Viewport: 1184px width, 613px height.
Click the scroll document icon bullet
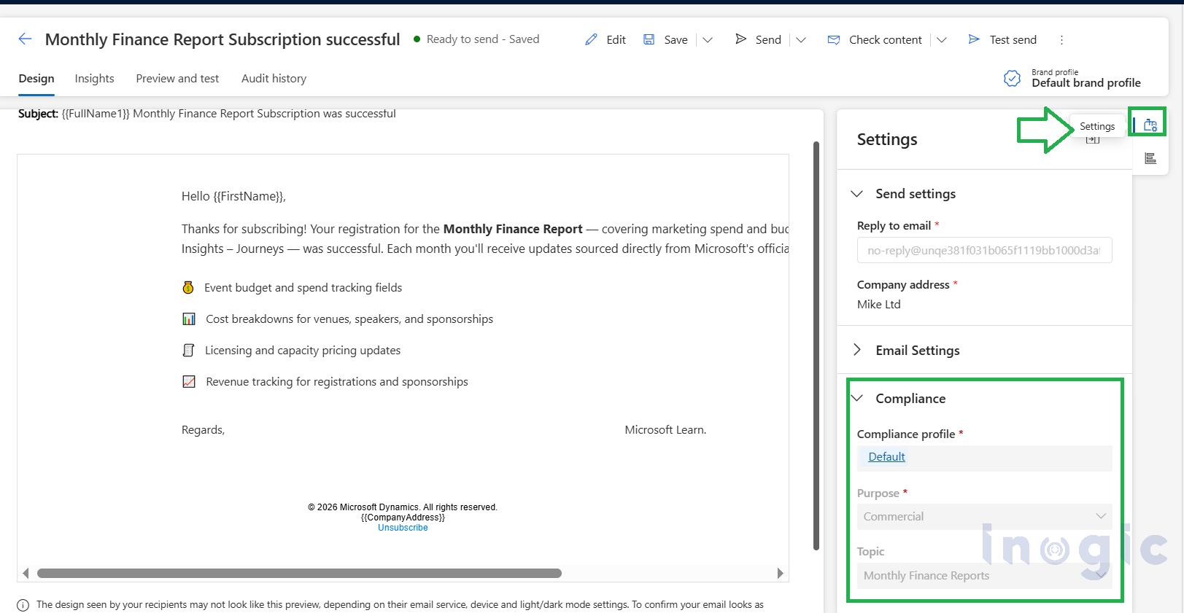(x=188, y=351)
